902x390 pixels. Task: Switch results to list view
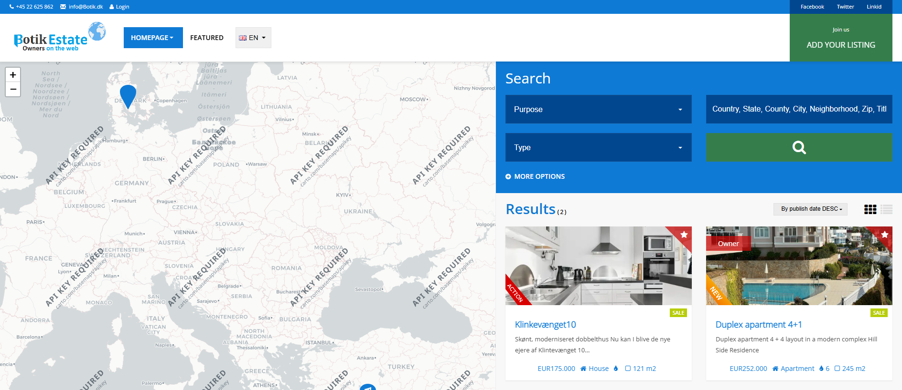pos(887,209)
